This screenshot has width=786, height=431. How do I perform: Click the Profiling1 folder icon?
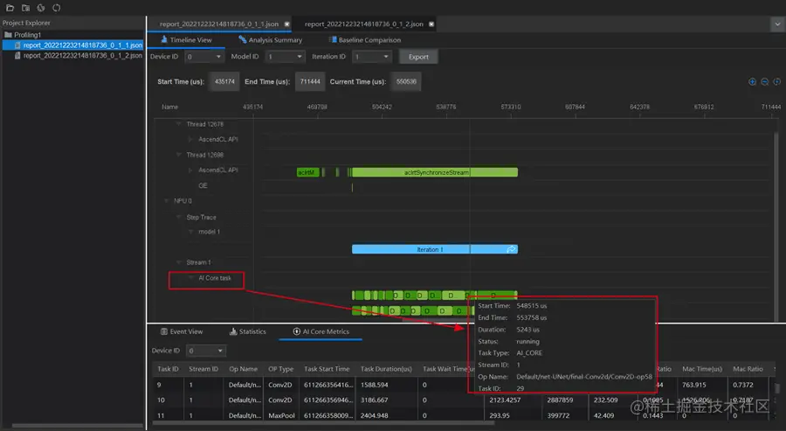pos(8,35)
